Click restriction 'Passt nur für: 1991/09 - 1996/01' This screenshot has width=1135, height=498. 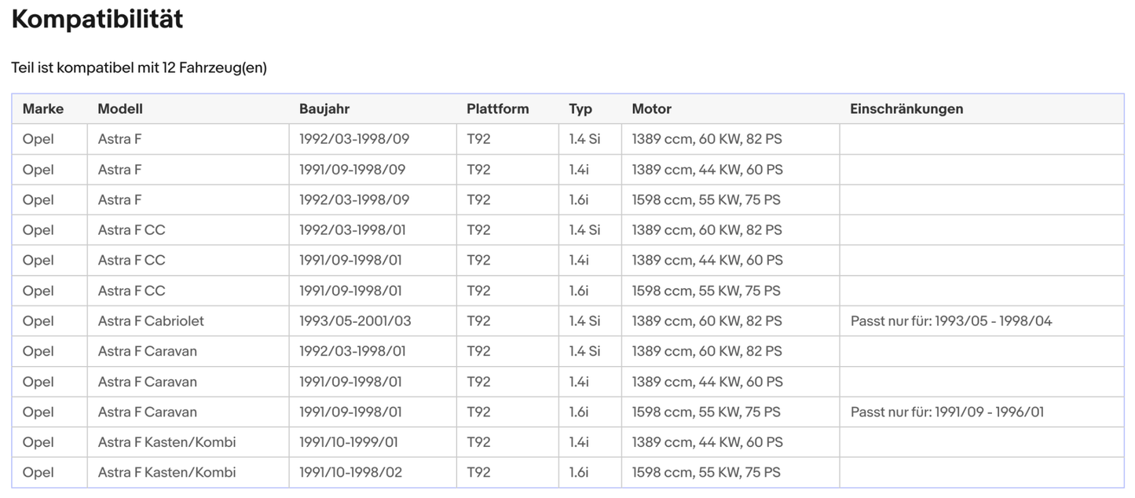click(x=946, y=412)
